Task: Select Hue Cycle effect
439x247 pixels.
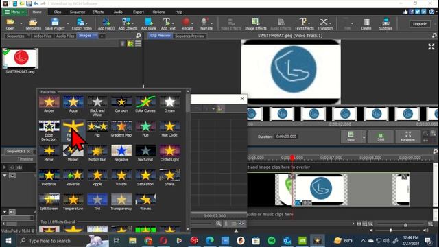Action: (x=169, y=128)
